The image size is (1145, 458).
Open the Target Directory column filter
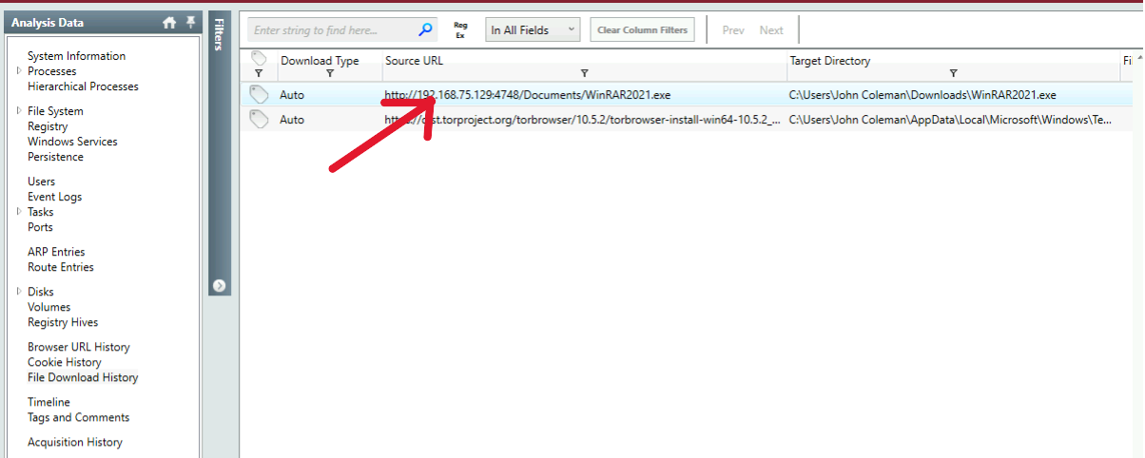pyautogui.click(x=953, y=73)
